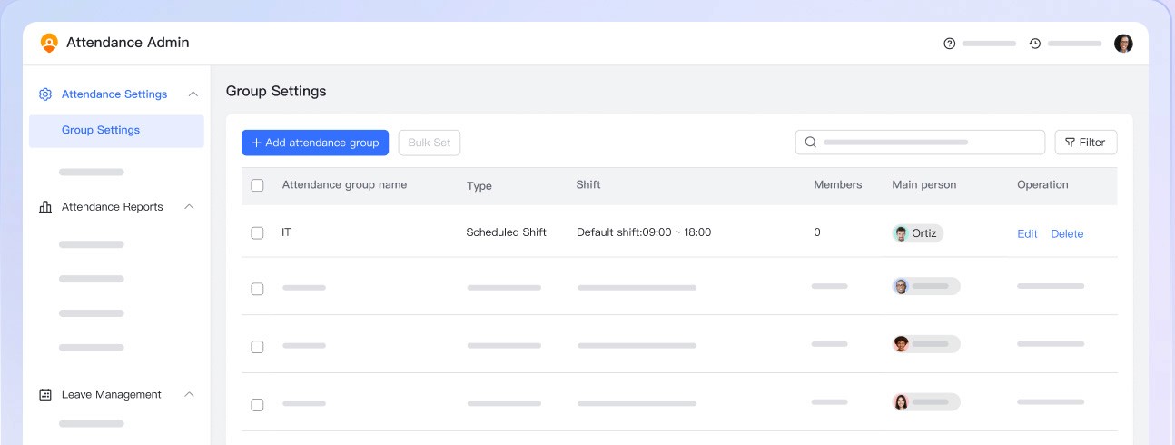This screenshot has width=1175, height=445.
Task: Toggle the select-all header checkbox
Action: (x=257, y=185)
